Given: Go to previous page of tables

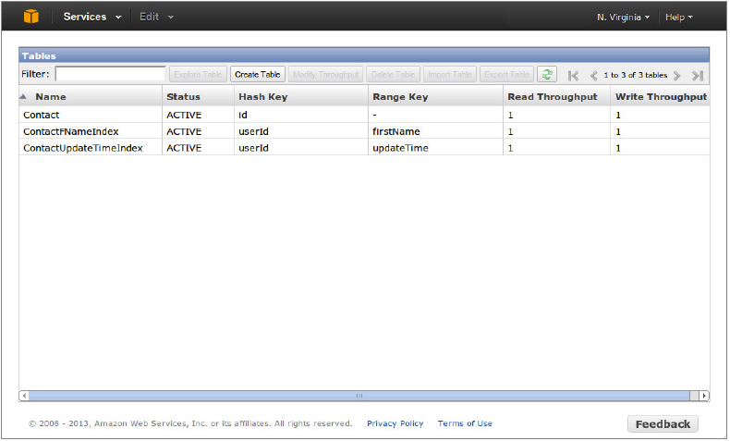Looking at the screenshot, I should [x=593, y=76].
